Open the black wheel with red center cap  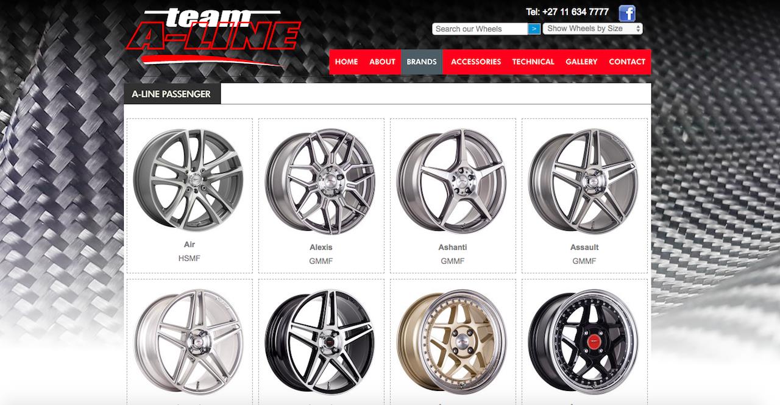point(584,342)
